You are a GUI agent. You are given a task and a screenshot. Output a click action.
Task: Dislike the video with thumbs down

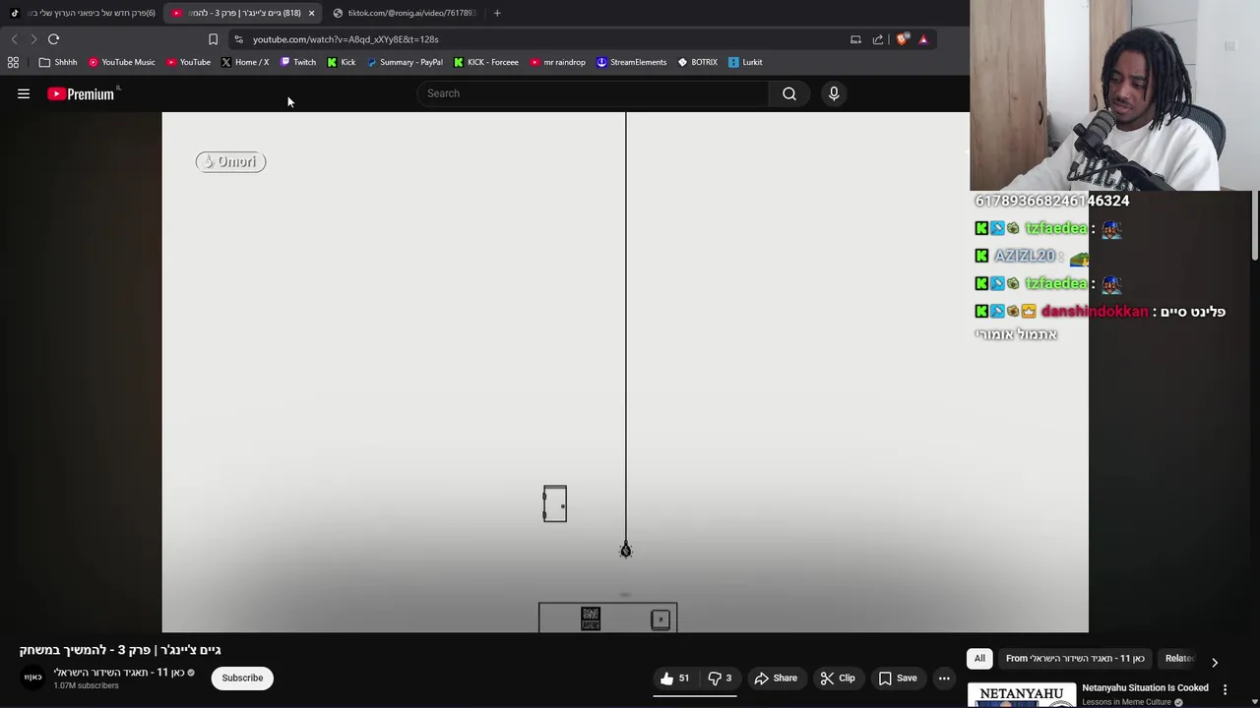click(721, 678)
